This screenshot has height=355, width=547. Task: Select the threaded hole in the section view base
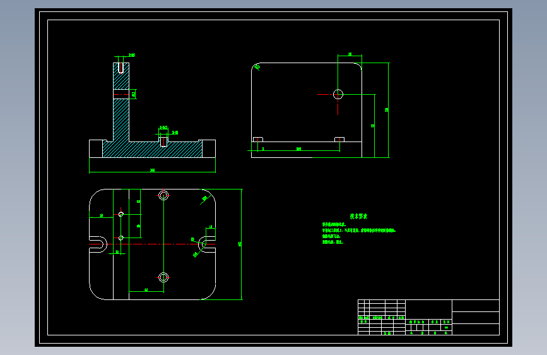pos(163,142)
